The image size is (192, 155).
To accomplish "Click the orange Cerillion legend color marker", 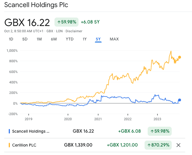I will point(9,145).
